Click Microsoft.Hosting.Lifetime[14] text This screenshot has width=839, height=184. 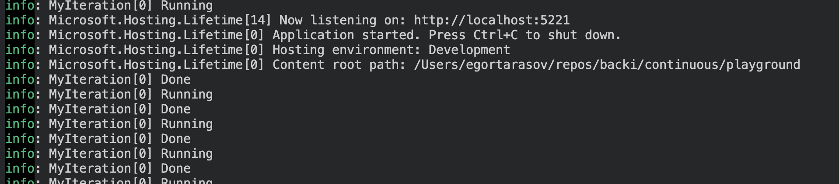(x=160, y=20)
